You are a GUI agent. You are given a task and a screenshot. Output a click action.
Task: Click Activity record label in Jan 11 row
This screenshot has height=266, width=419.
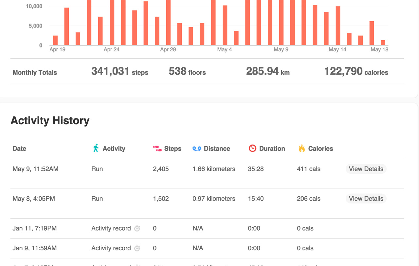[111, 228]
